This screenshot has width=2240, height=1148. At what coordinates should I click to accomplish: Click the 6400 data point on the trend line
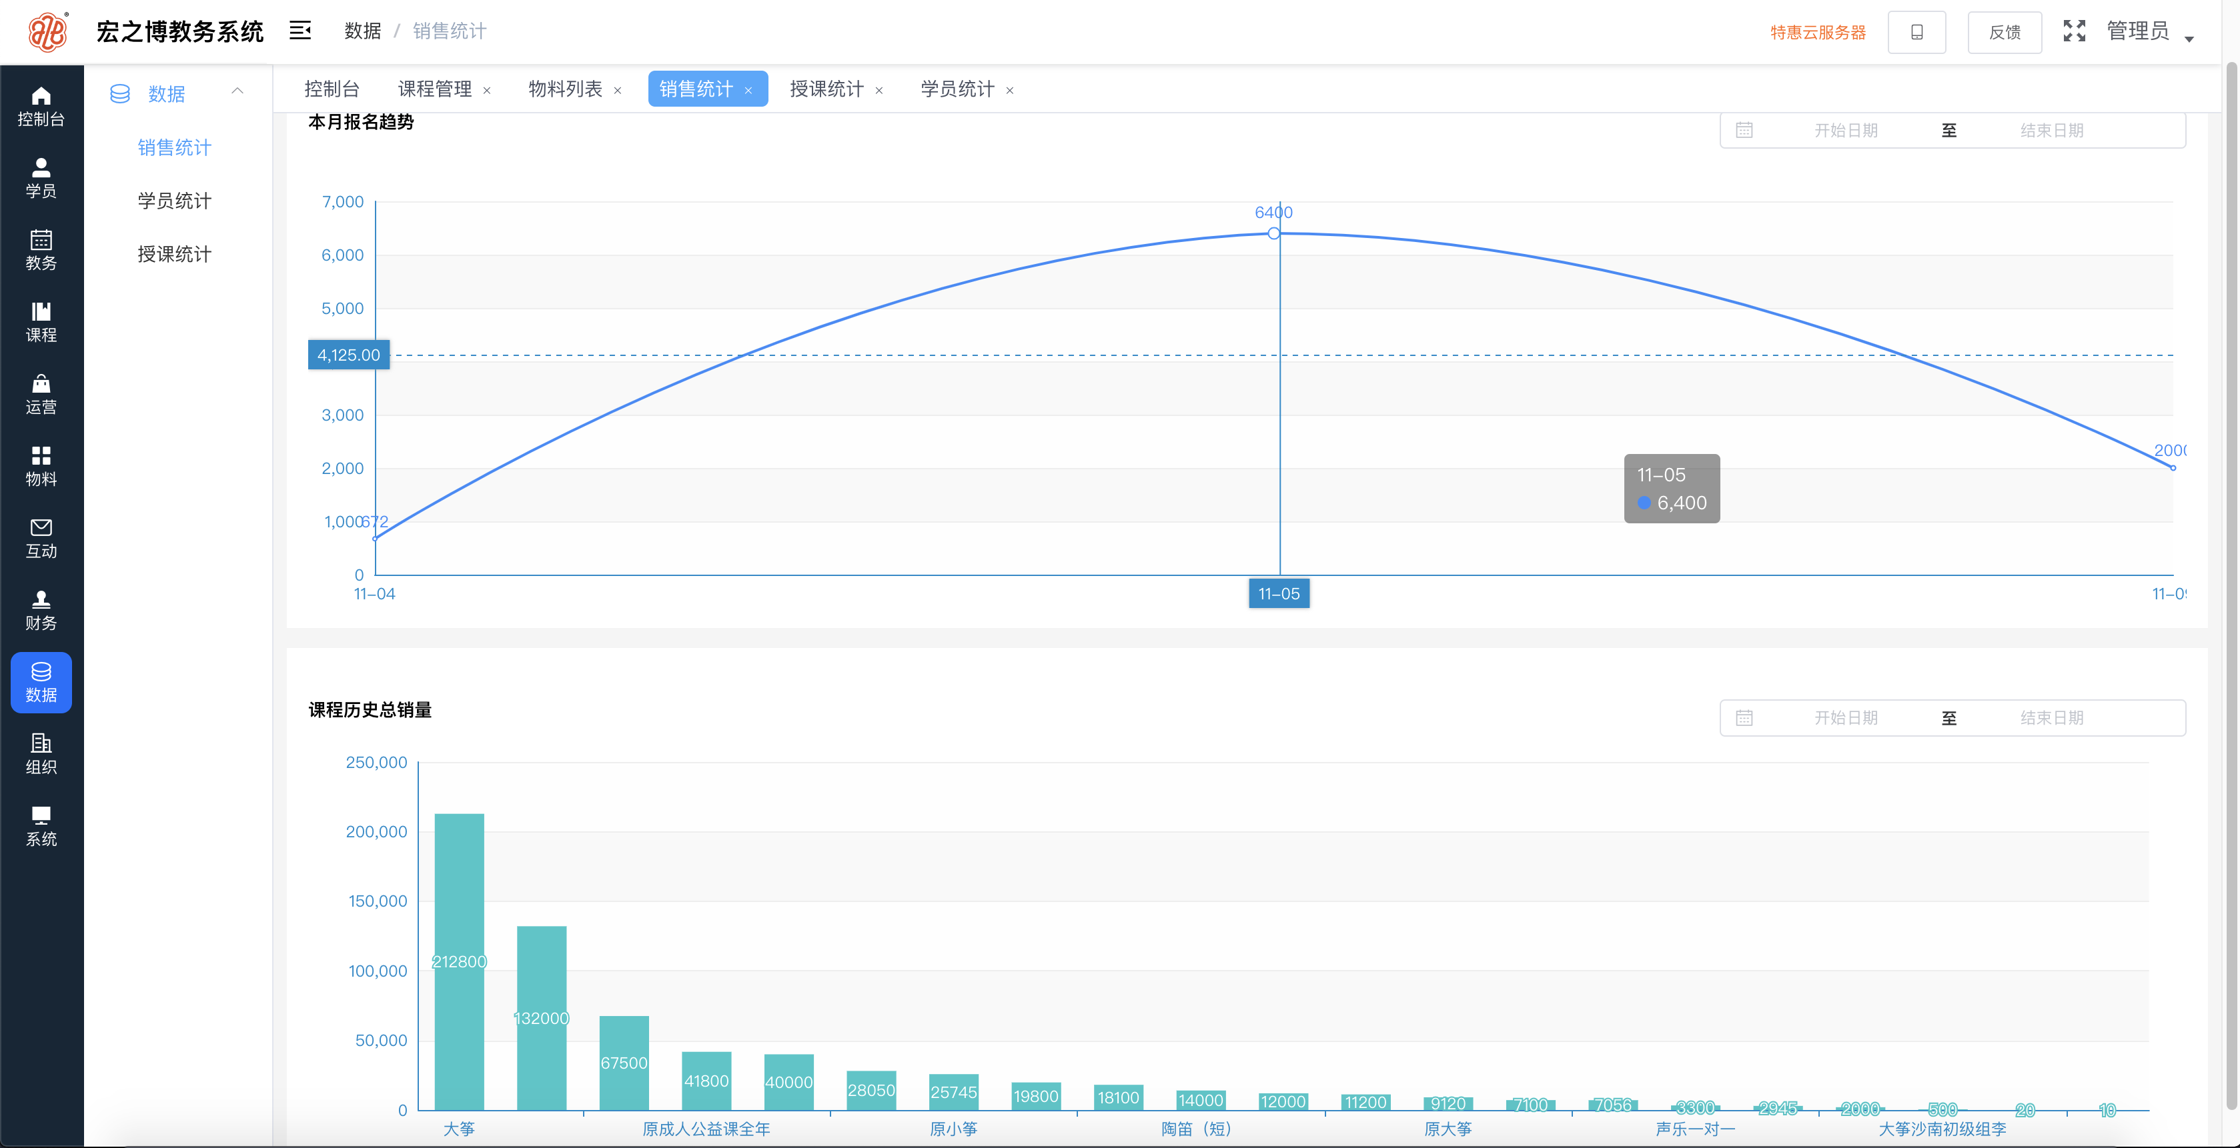1274,234
